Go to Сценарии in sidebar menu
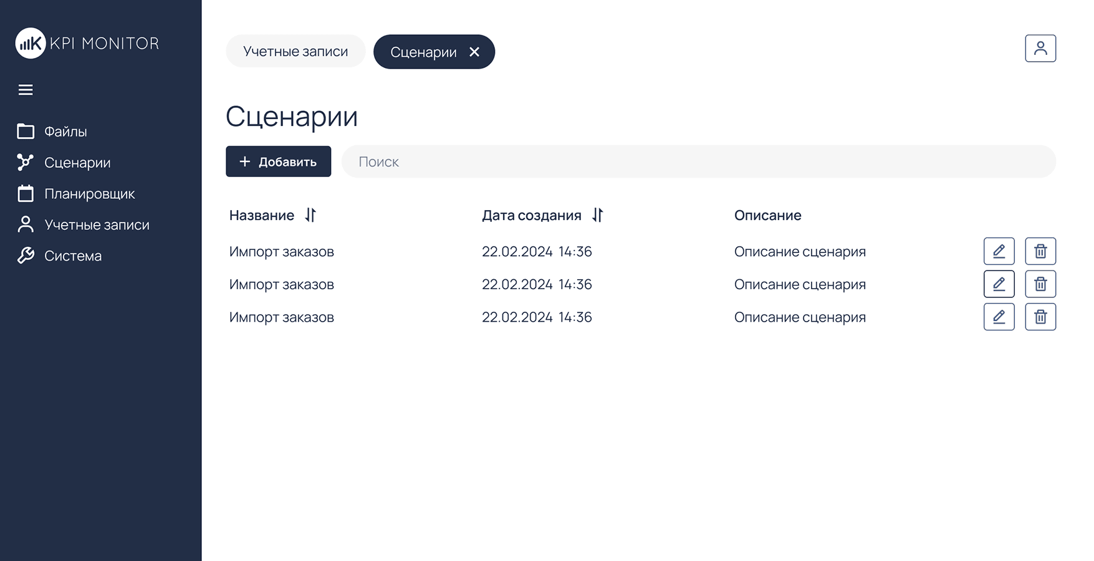This screenshot has width=1094, height=561. [77, 163]
